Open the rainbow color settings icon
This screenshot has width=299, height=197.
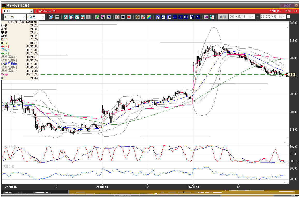click(149, 17)
